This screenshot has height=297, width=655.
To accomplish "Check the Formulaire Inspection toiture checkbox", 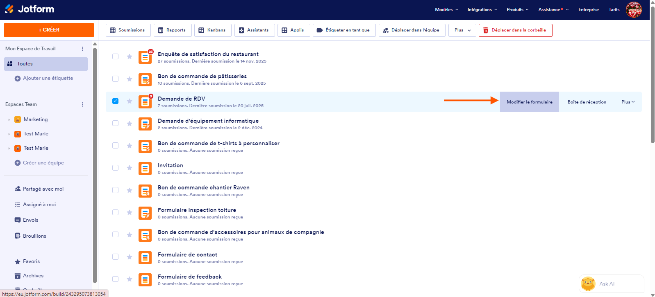I will [115, 212].
